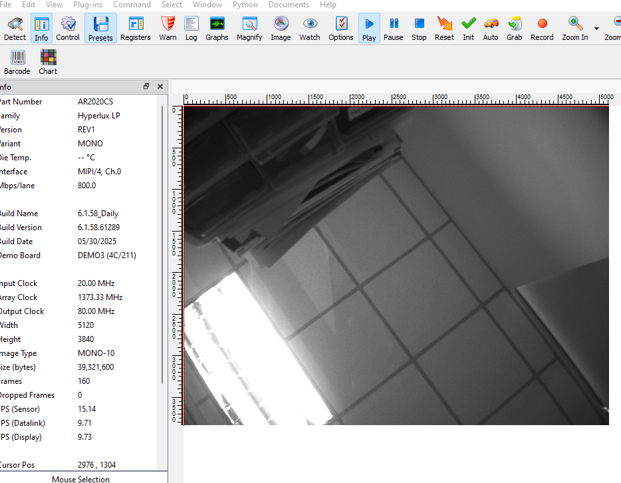This screenshot has width=621, height=483.
Task: Start recording with Record button
Action: tap(542, 28)
